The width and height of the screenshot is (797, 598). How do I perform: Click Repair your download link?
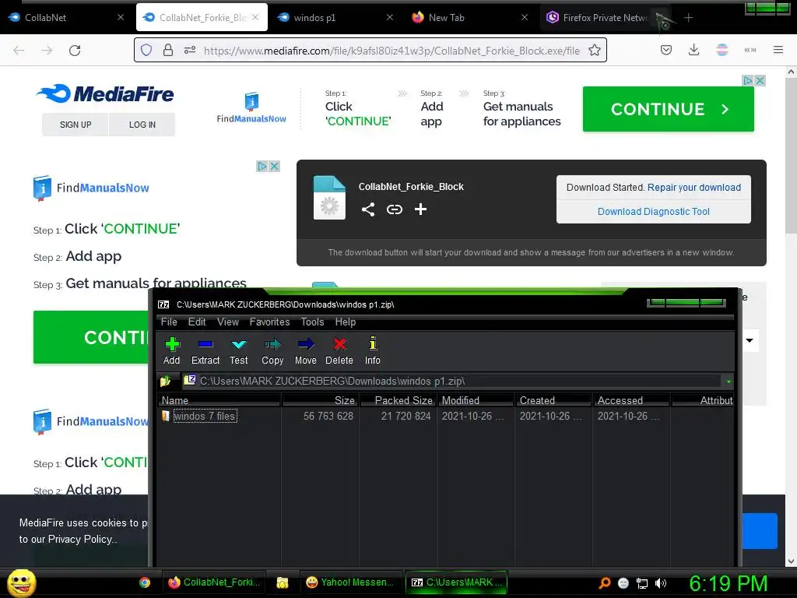click(x=693, y=188)
